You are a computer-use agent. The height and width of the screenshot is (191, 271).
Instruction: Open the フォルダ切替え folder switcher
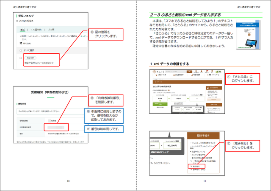tap(25, 21)
